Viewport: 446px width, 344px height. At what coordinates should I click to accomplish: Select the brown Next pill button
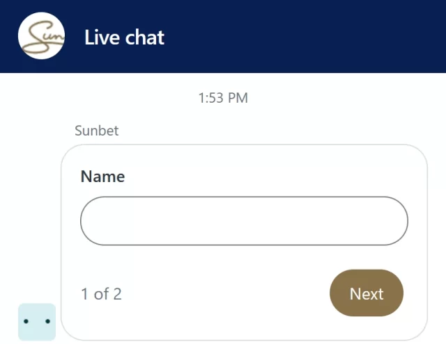[367, 293]
